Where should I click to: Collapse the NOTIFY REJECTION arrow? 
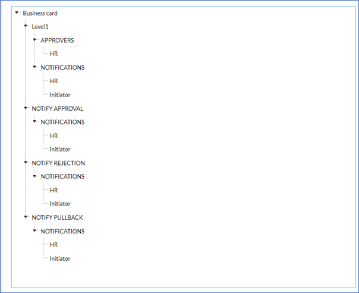(26, 163)
